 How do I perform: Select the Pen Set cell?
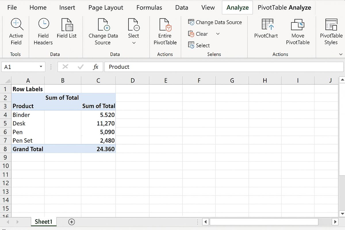(x=28, y=140)
